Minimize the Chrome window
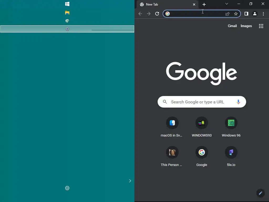Viewport: 269px width, 202px height. [239, 4]
